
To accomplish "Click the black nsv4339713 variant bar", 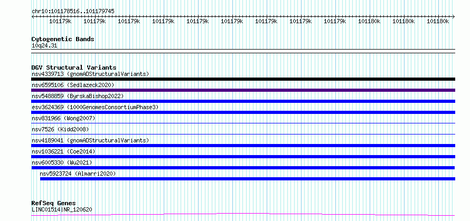I will click(243, 79).
